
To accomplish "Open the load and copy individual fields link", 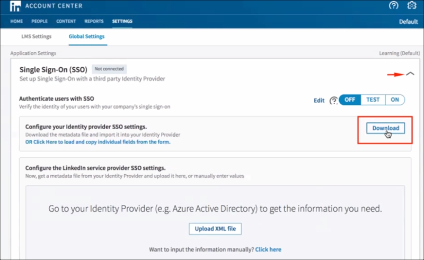I will [x=98, y=142].
